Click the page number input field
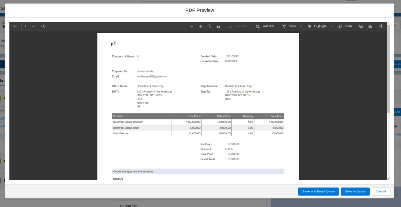 pyautogui.click(x=25, y=26)
